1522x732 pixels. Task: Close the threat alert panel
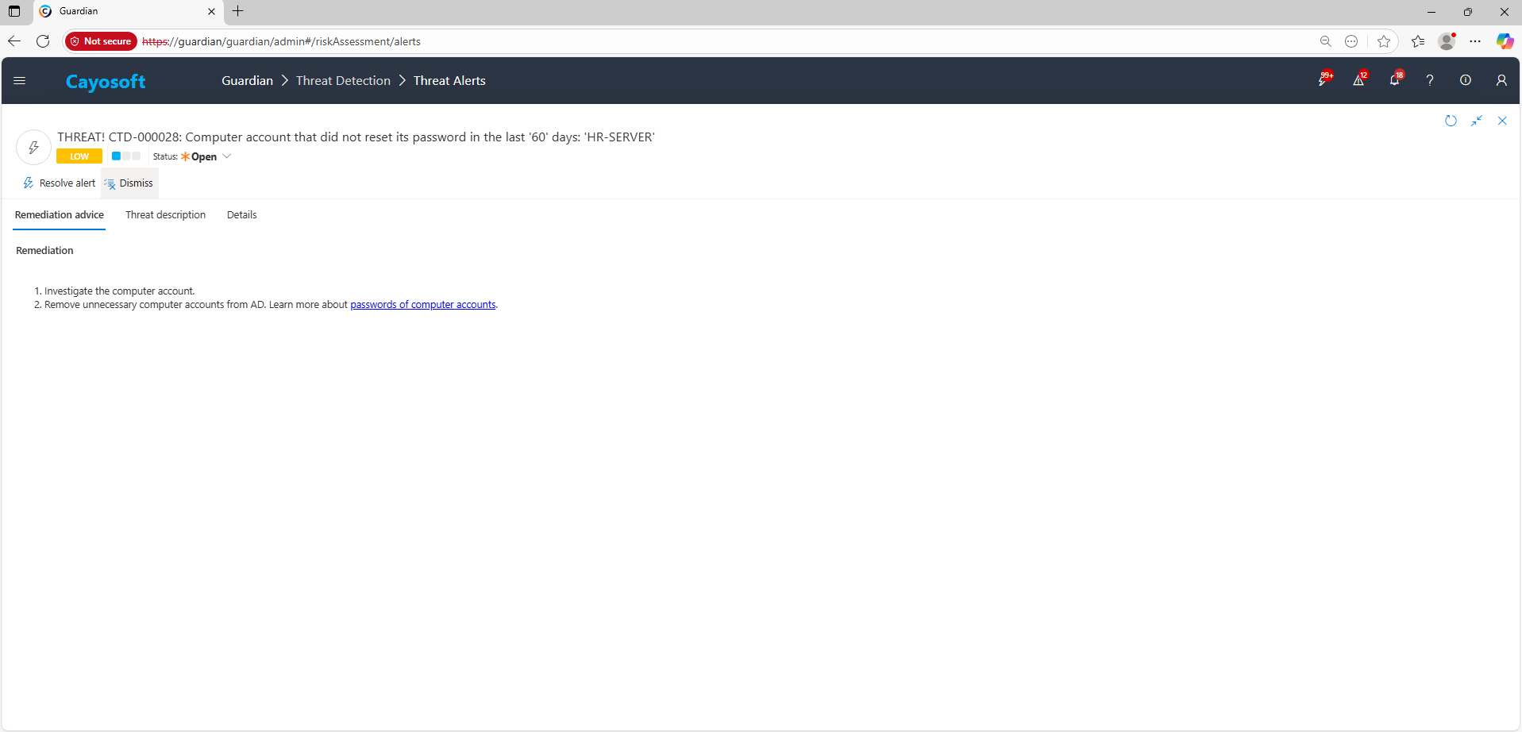click(x=1502, y=121)
